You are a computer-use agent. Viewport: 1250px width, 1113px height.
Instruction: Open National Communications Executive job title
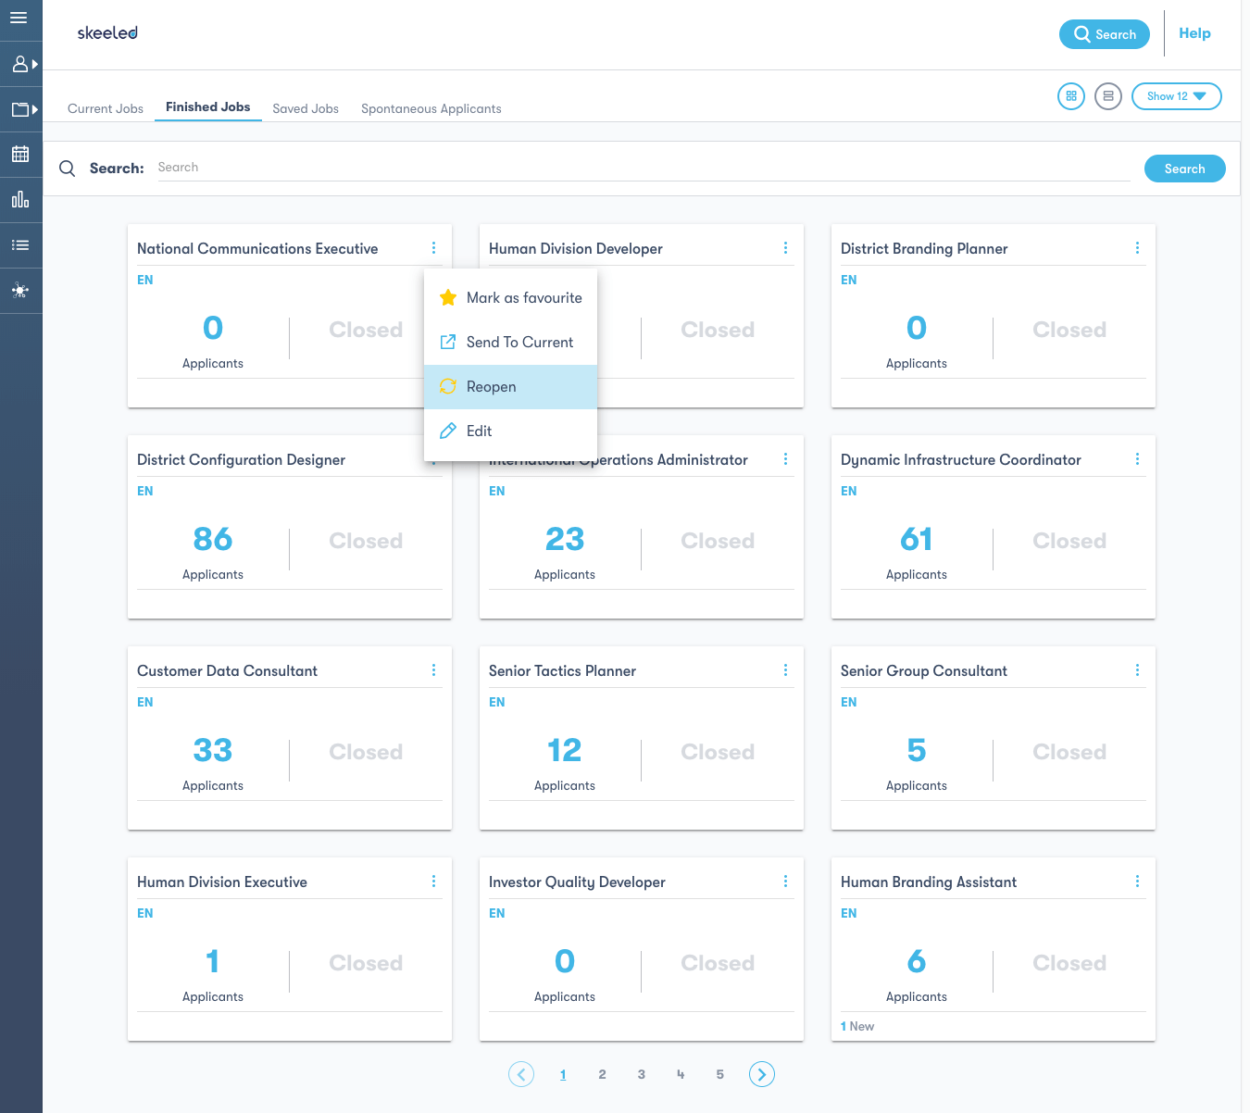tap(257, 249)
